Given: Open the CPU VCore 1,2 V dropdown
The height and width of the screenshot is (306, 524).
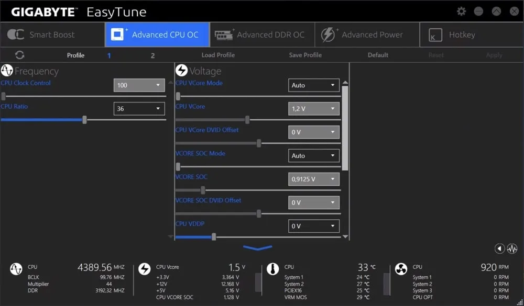Looking at the screenshot, I should click(x=314, y=108).
